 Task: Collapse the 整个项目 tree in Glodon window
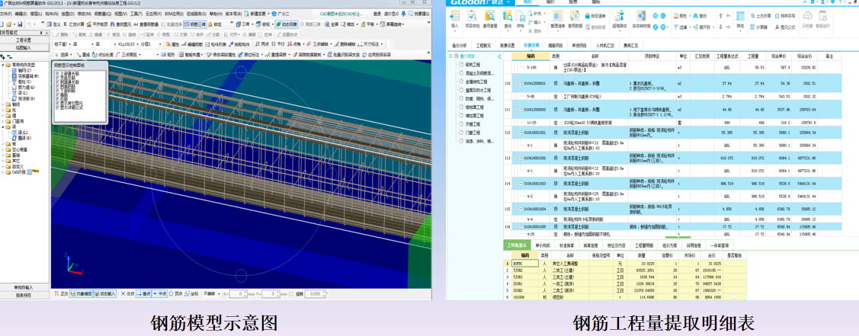450,56
